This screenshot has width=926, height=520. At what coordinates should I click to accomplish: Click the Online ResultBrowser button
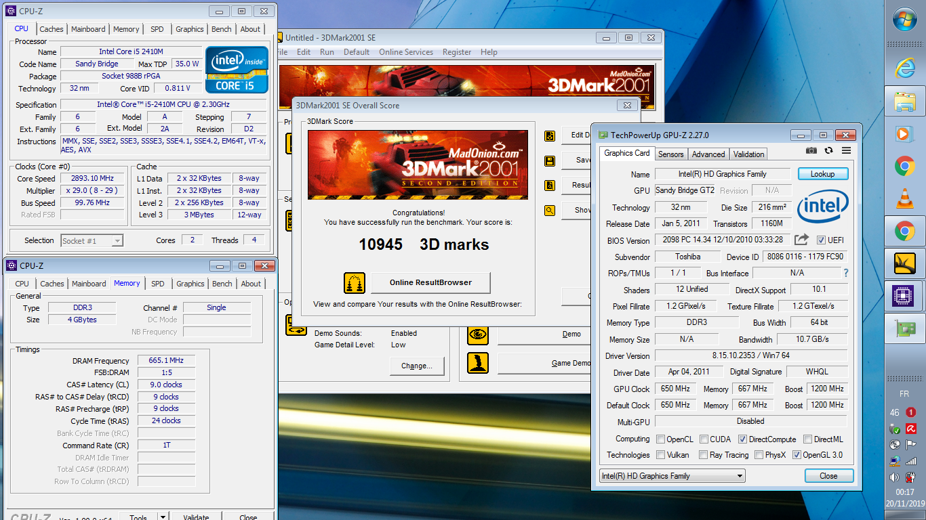tap(430, 283)
